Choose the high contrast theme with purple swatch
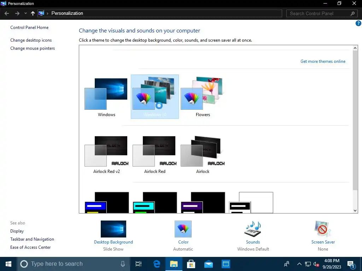Viewport: 362px width, 271px height. (203, 202)
